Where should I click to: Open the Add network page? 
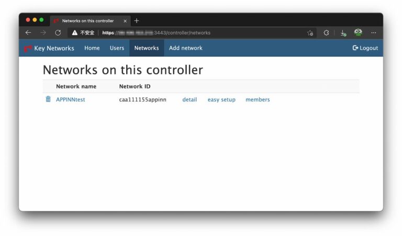click(x=185, y=48)
